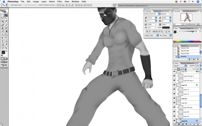
Task: Switch to Quick Mask mode
Action: 6,59
